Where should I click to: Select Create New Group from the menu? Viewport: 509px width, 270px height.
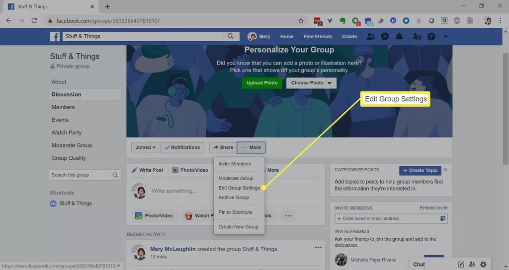point(238,227)
